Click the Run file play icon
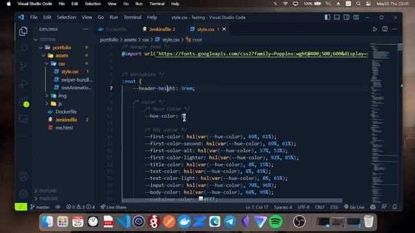The image size is (415, 233). (x=375, y=29)
